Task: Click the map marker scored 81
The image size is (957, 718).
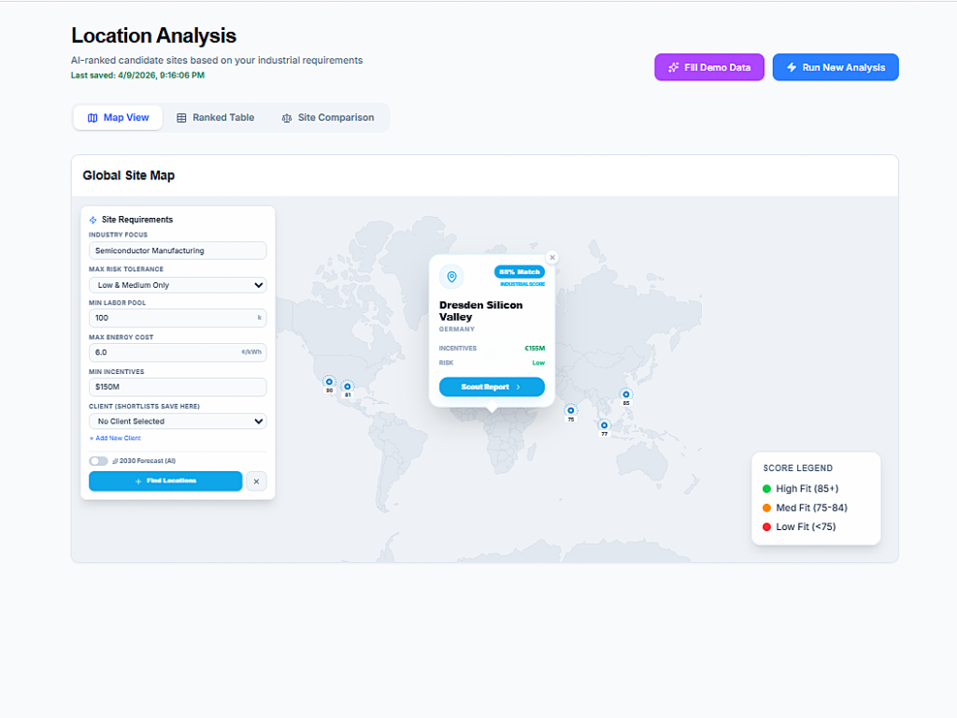Action: pyautogui.click(x=347, y=386)
